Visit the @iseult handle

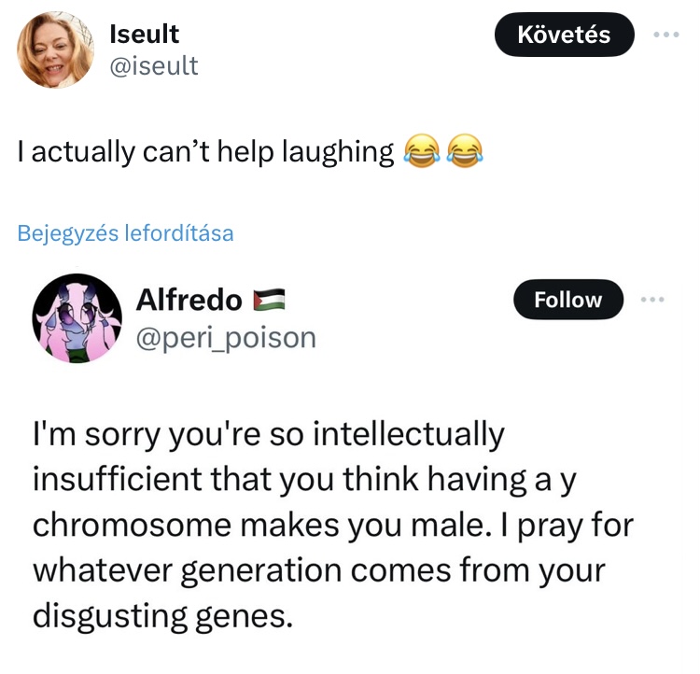[x=154, y=66]
